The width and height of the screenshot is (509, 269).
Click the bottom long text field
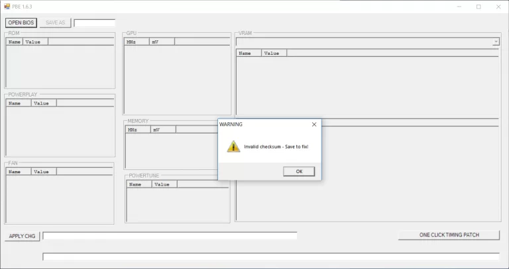point(271,256)
